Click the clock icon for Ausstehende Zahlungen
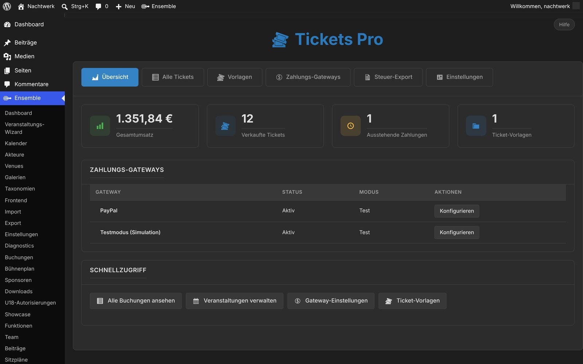This screenshot has height=364, width=583. click(x=351, y=126)
